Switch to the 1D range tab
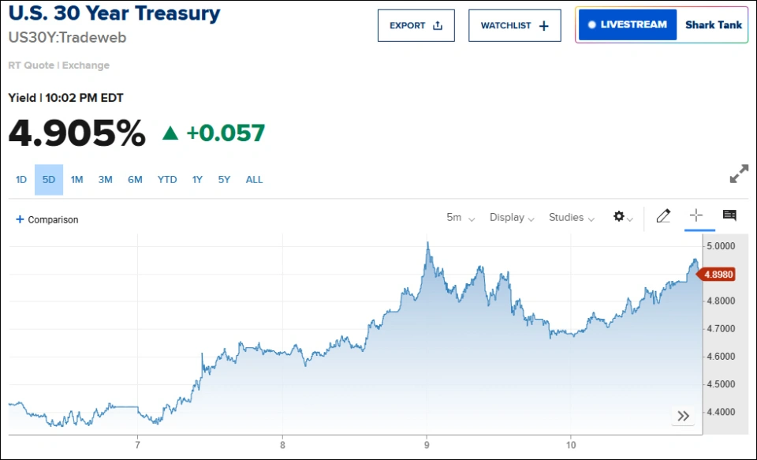The width and height of the screenshot is (757, 460). point(21,180)
